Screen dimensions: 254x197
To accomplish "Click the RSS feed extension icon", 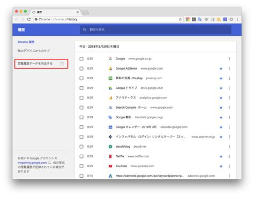I will [x=219, y=19].
